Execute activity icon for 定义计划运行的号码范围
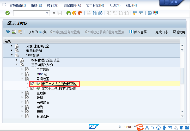Viewport: 190px width, 131px height. 38,84
